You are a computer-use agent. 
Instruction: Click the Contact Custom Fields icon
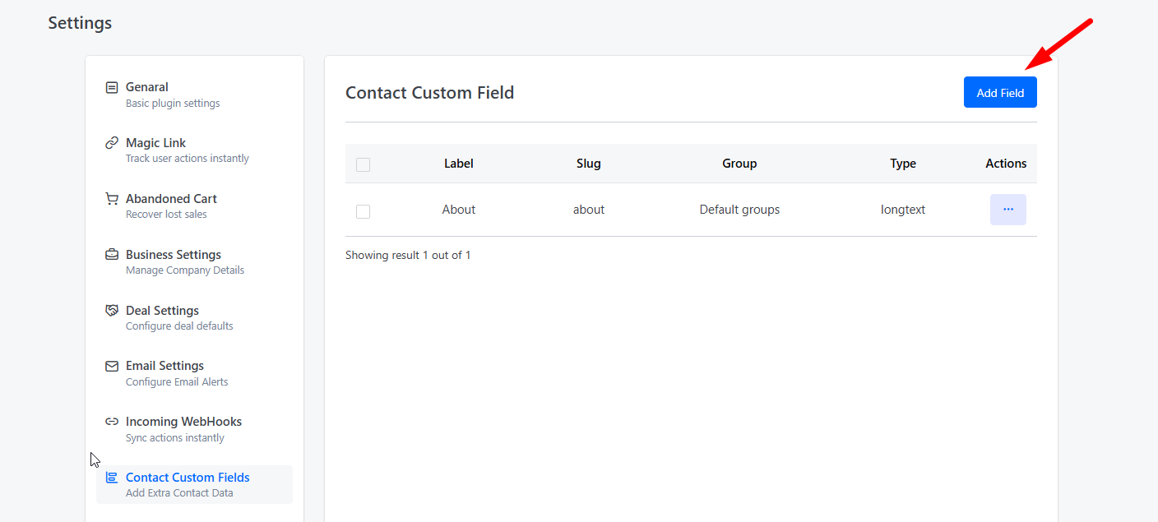[112, 478]
